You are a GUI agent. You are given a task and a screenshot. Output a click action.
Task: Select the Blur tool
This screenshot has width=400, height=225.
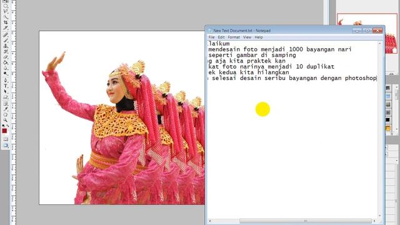coord(6,68)
